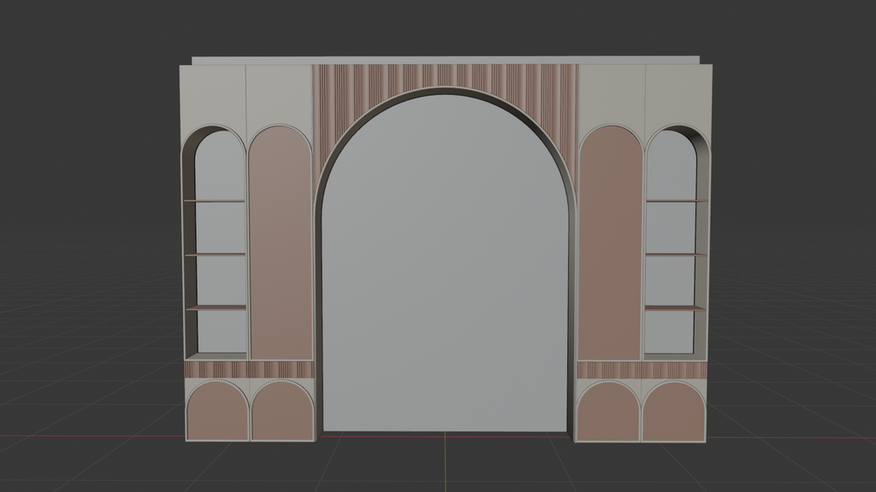This screenshot has width=876, height=492.
Task: Click the outermost left lower arched cabinet door
Action: click(218, 412)
